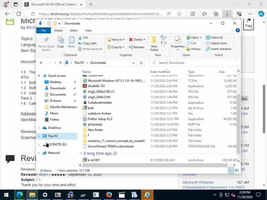Viewport: 267px width, 200px height.
Task: Open the Delete dropdown arrow
Action: (144, 40)
